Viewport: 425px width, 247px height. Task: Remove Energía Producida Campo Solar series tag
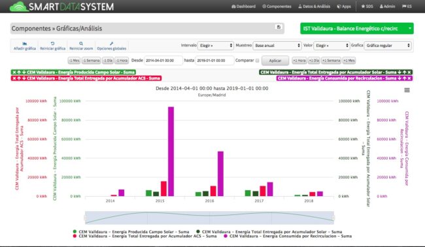[14, 73]
